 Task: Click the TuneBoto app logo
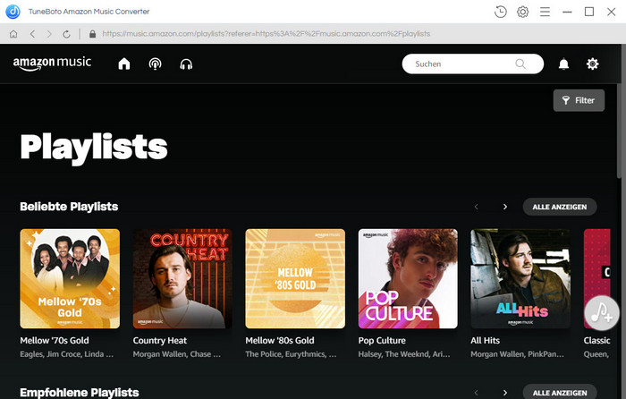(x=13, y=12)
